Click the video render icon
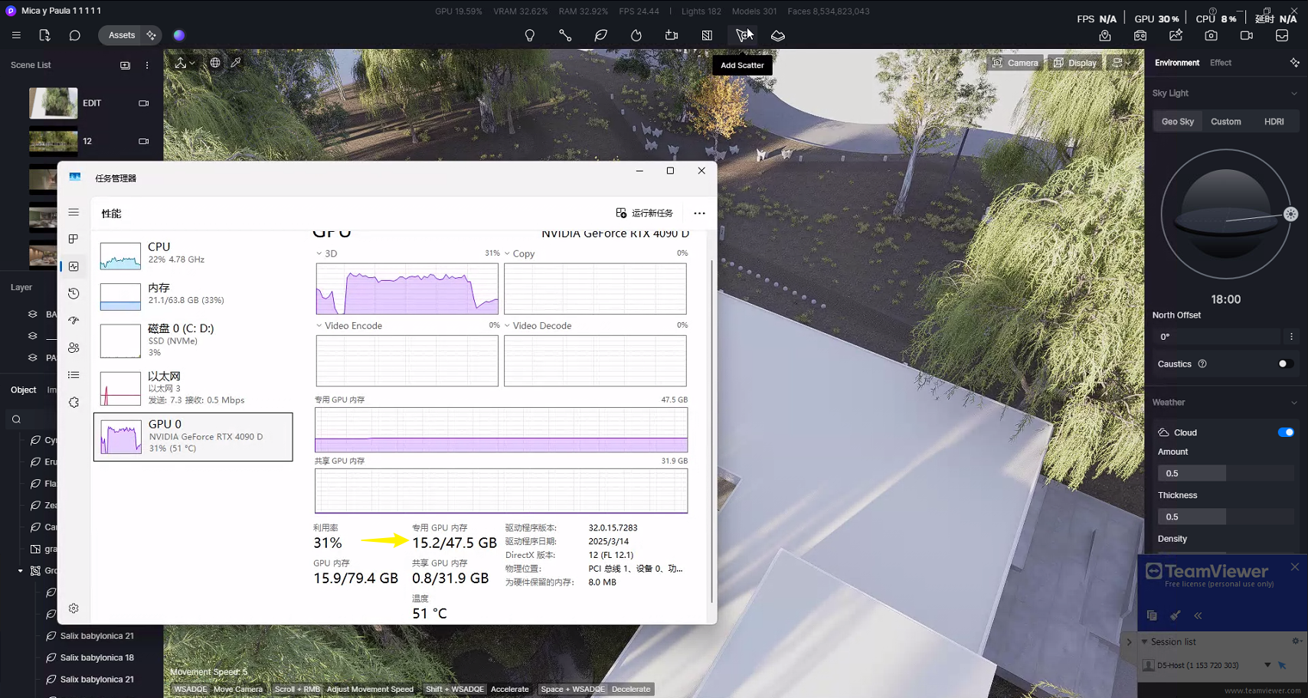Viewport: 1308px width, 698px height. [1247, 35]
